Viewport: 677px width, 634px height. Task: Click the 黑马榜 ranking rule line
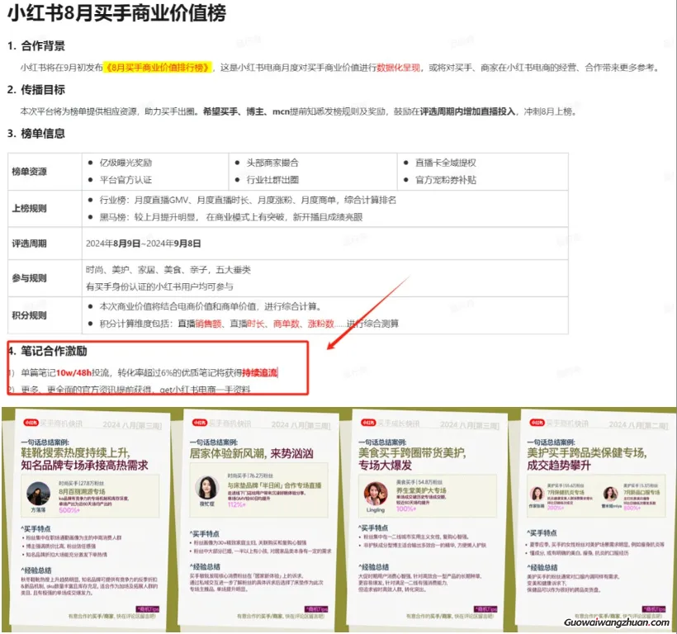(231, 216)
